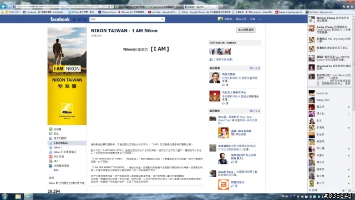Click the photos icon in the page sidebar
Screen dimensions: 355x200
(x=50, y=161)
